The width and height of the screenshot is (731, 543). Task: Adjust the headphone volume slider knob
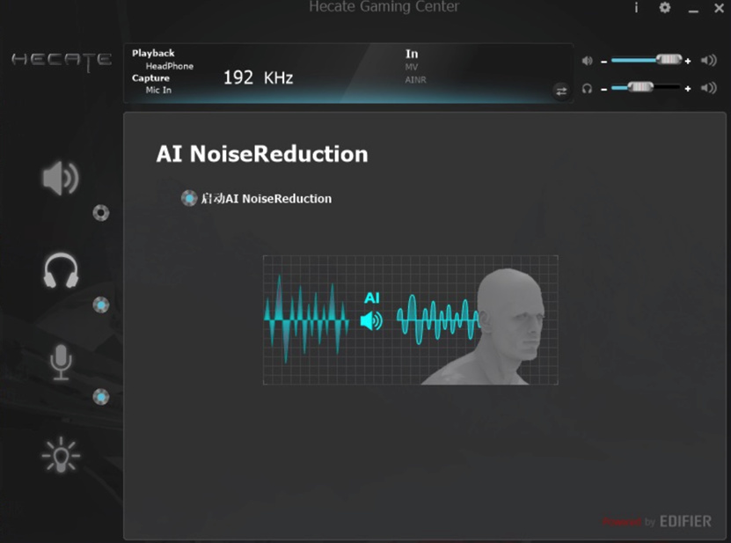640,87
